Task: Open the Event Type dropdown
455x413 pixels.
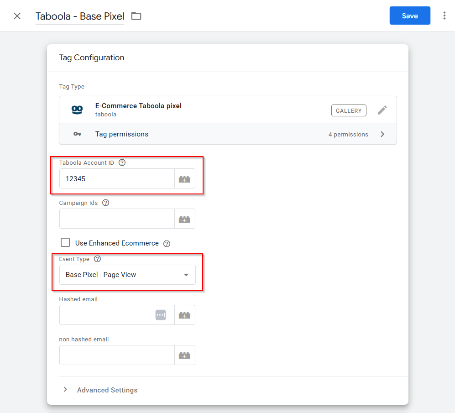Action: click(127, 275)
